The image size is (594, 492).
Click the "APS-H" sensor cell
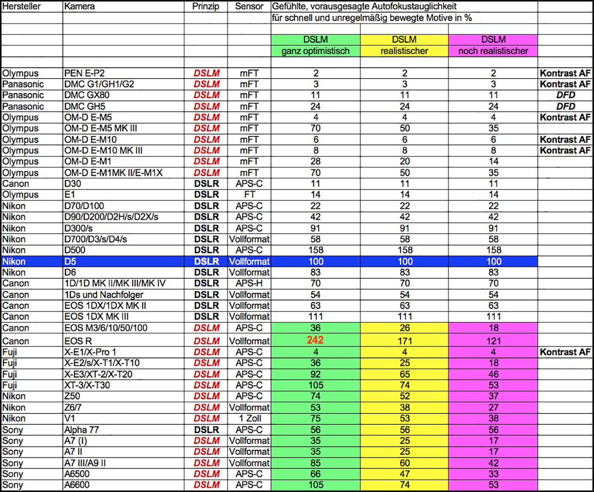(249, 284)
